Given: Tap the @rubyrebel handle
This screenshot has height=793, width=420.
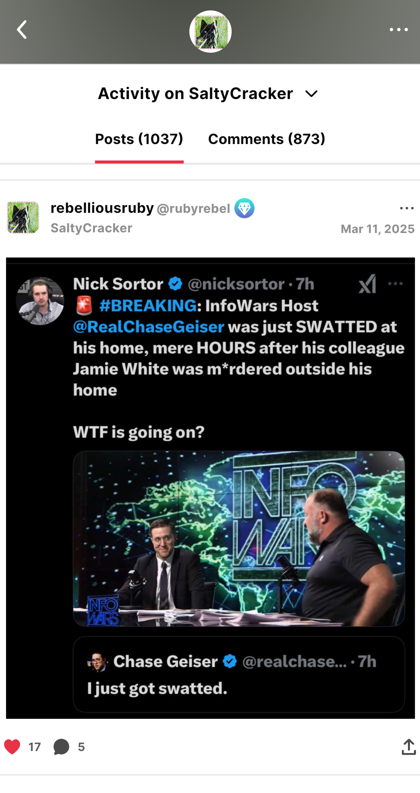Looking at the screenshot, I should click(x=193, y=208).
